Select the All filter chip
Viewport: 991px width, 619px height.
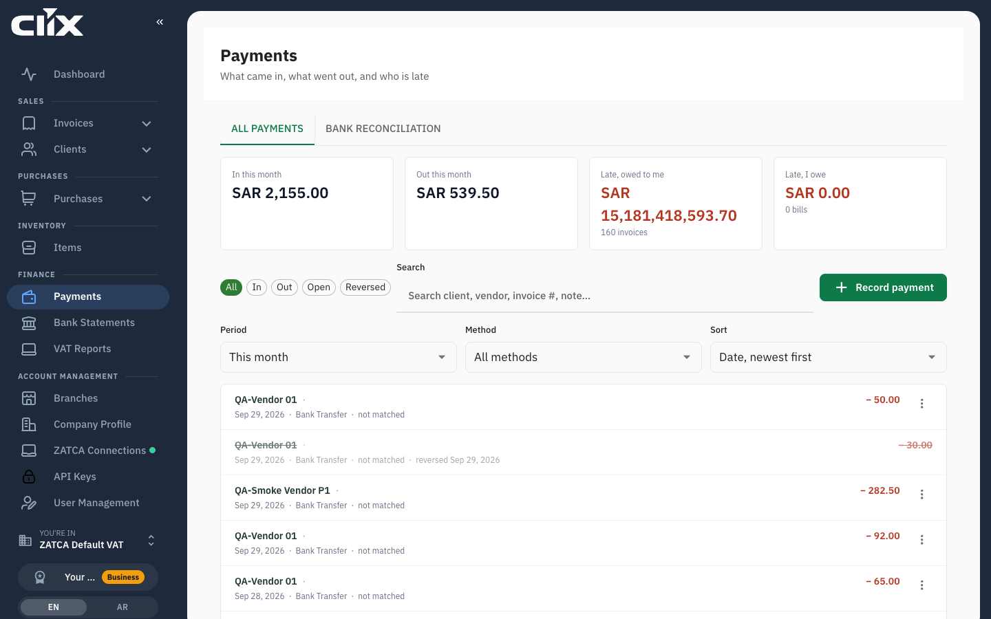click(x=231, y=287)
